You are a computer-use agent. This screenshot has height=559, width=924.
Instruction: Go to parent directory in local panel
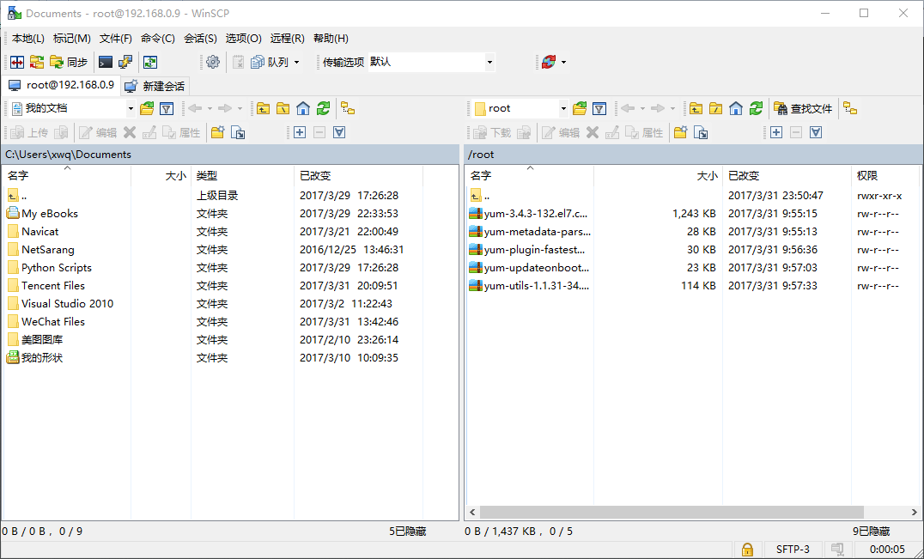(x=264, y=108)
